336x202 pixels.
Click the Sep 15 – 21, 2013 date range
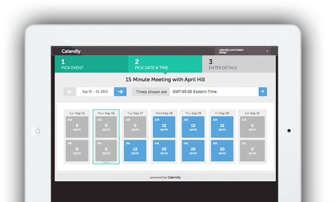(x=95, y=92)
